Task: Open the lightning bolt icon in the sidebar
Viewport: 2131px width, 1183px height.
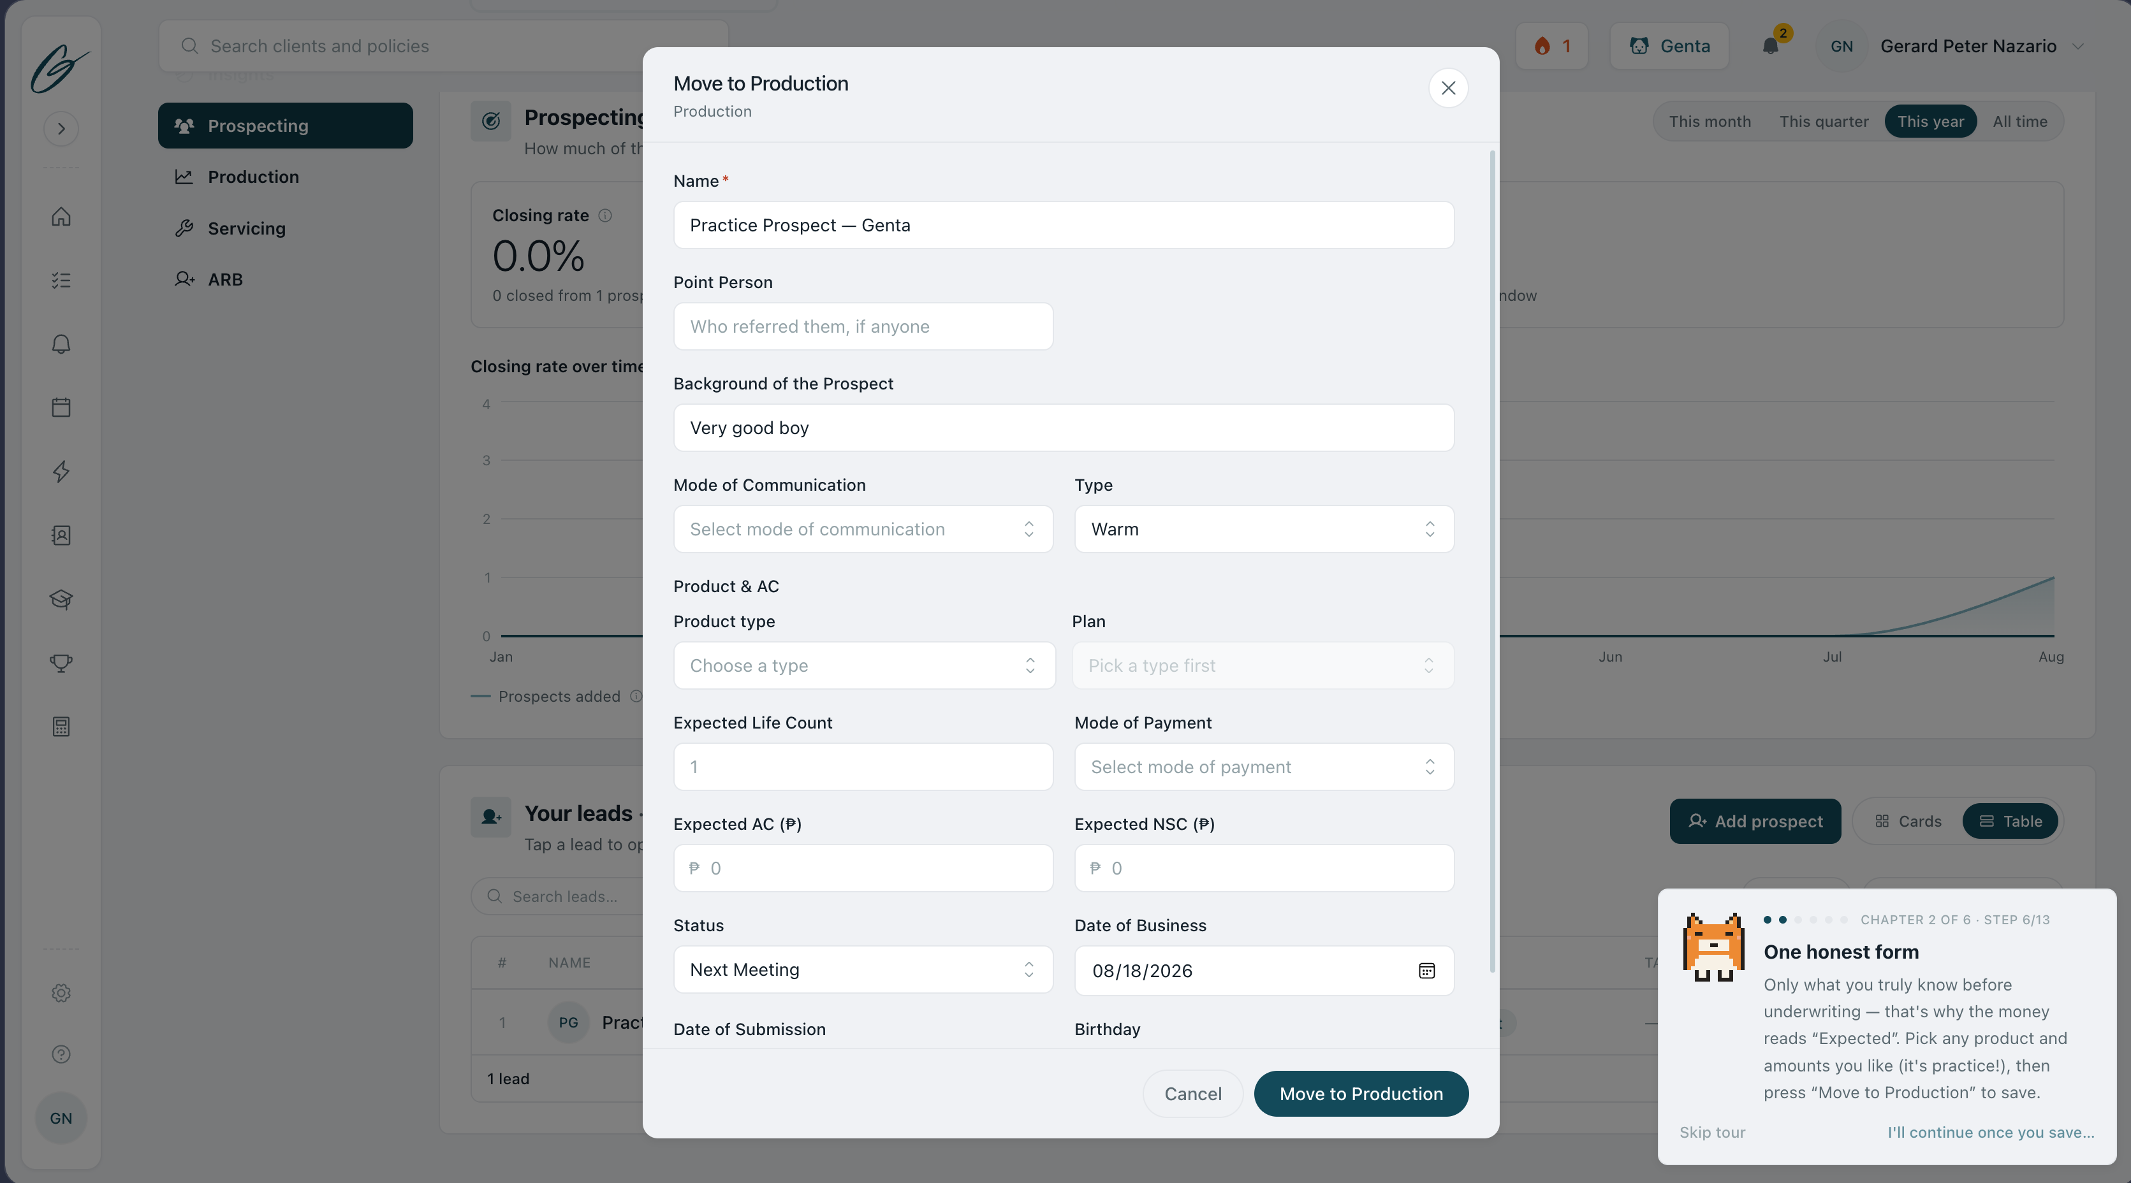Action: click(x=61, y=471)
